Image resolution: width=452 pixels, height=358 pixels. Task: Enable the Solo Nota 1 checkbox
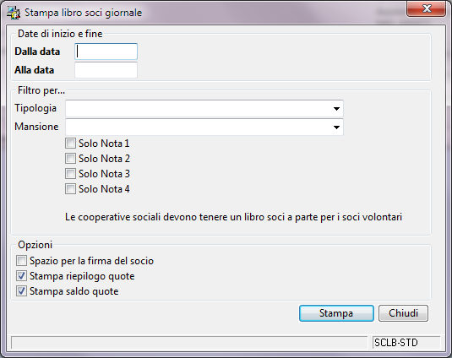(70, 144)
